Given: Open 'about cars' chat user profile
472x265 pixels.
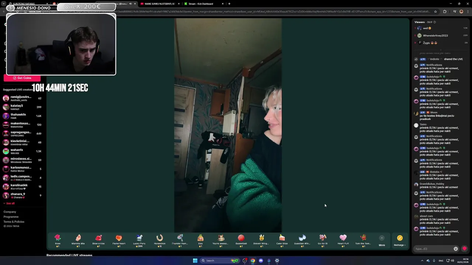Looking at the screenshot, I should click(426, 216).
